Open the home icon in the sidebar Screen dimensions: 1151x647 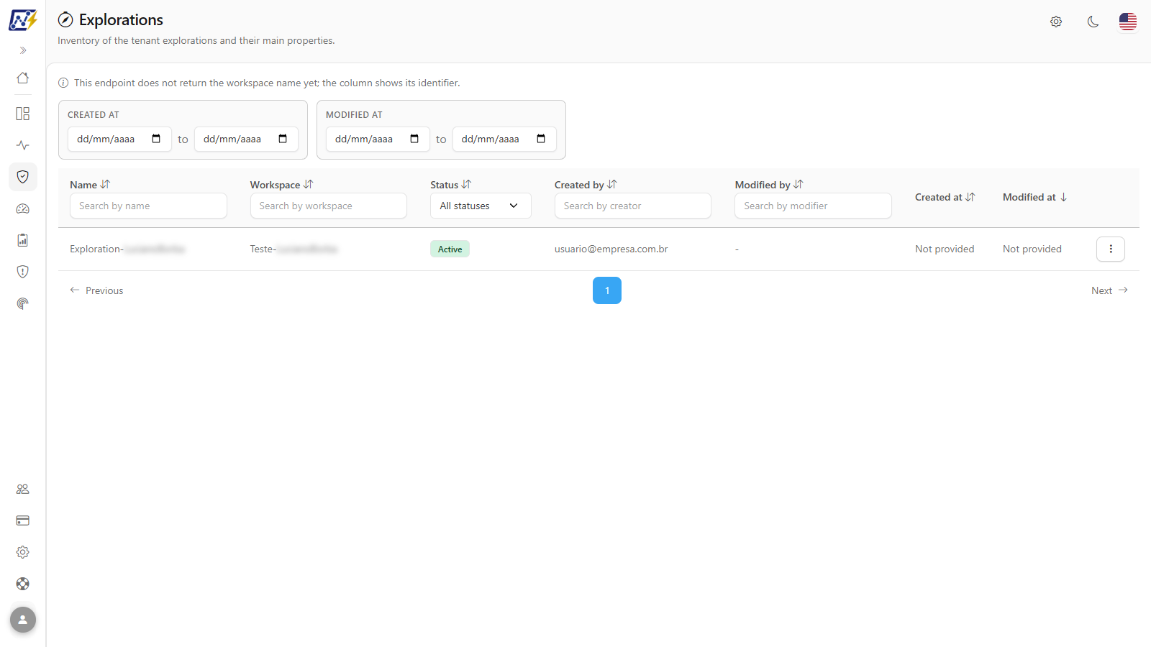point(23,78)
